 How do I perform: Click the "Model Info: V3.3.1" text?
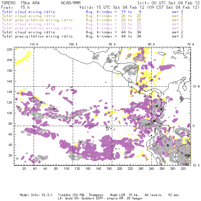click(36, 195)
